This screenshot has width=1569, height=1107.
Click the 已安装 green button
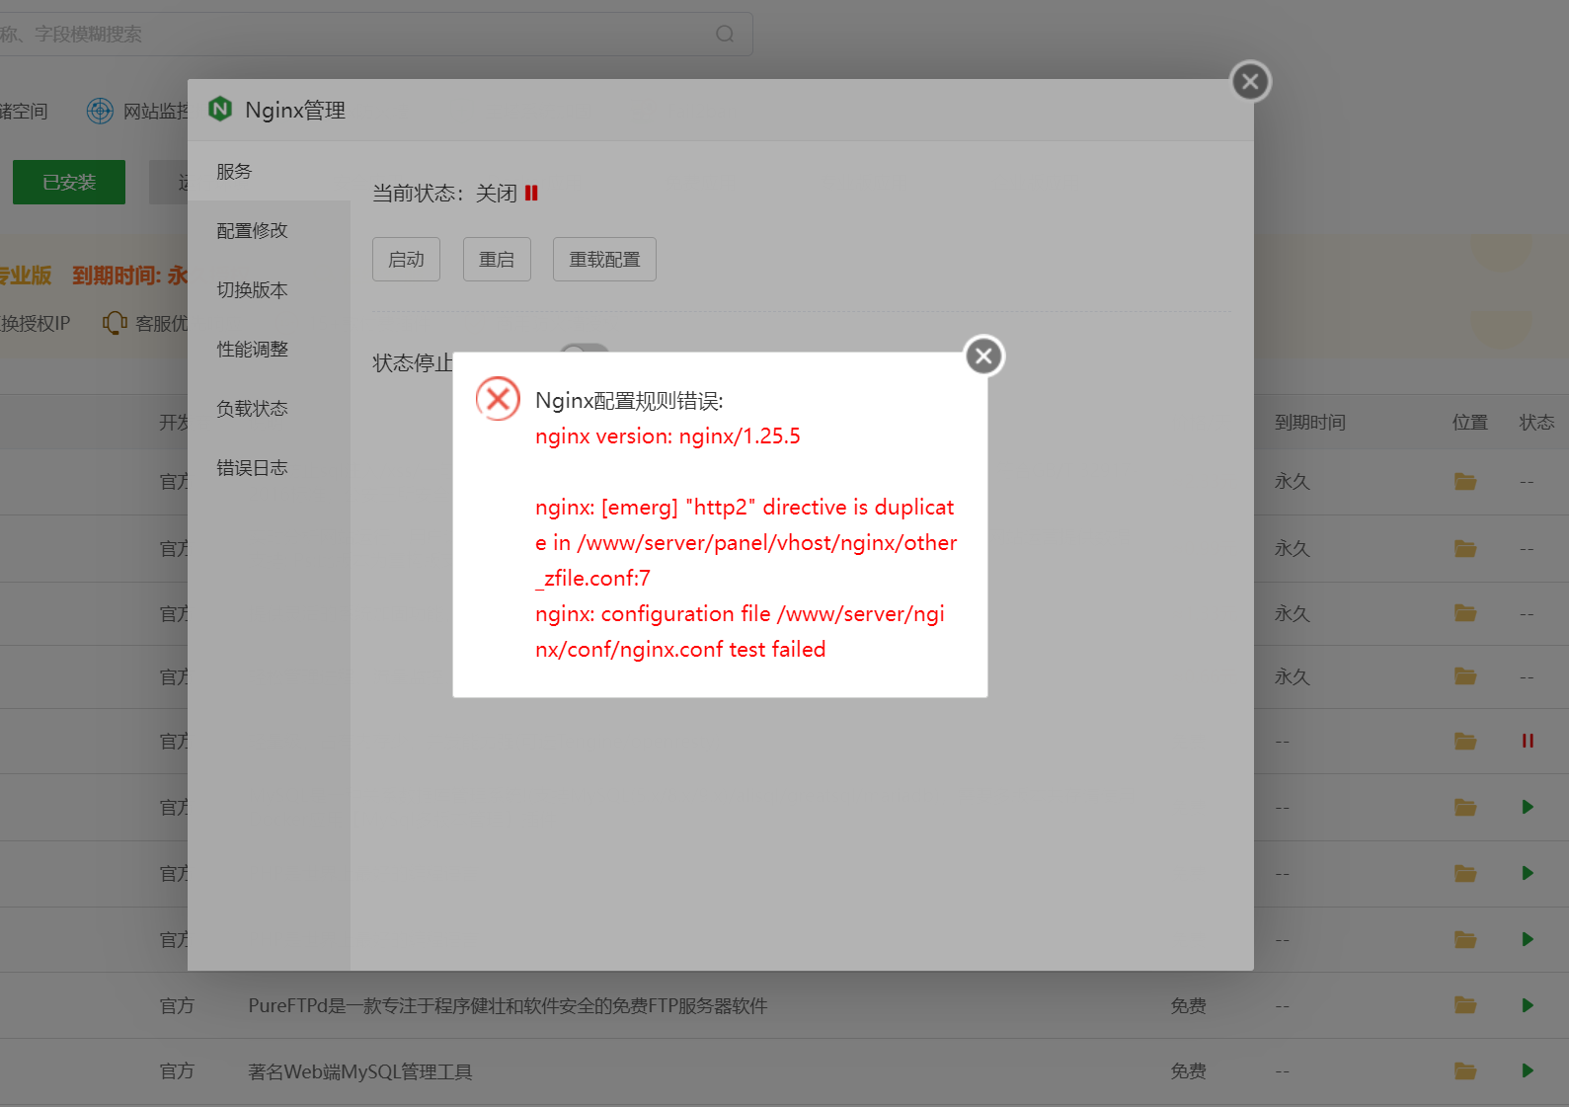coord(69,183)
